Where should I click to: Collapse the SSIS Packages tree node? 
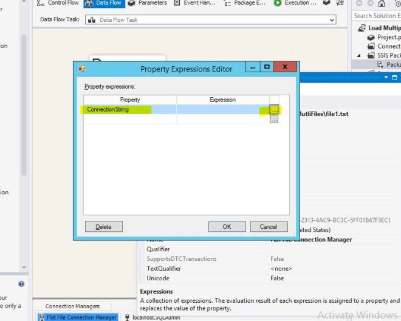358,55
